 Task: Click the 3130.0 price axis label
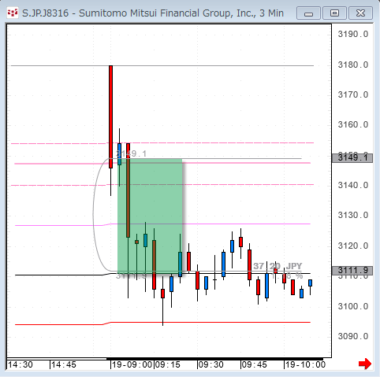point(353,215)
